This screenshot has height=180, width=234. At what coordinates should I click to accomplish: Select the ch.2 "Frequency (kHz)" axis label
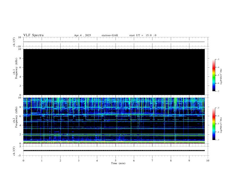17,117
